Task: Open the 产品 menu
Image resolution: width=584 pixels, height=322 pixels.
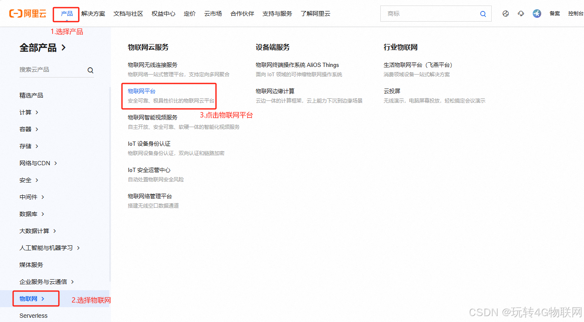Action: pyautogui.click(x=67, y=14)
